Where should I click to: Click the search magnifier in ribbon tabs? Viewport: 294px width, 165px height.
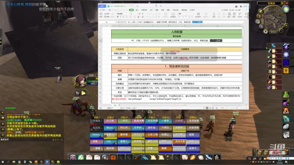coord(192,10)
